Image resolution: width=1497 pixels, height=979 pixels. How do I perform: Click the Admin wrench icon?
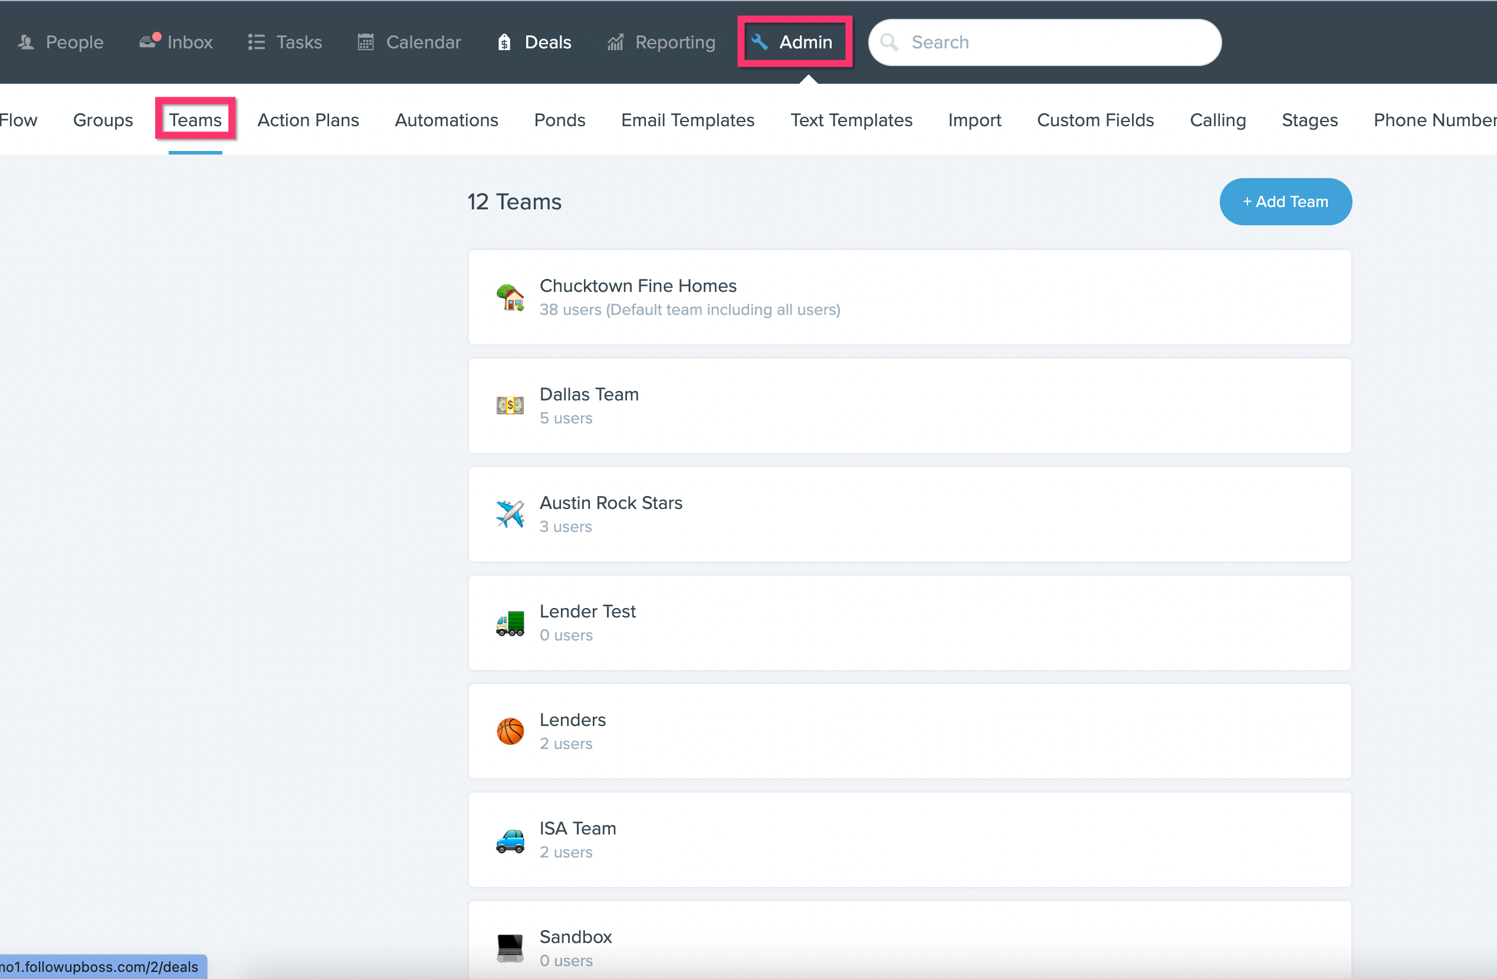pos(760,42)
